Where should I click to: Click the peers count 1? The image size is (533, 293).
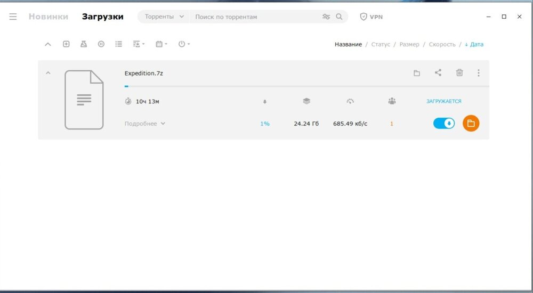(392, 124)
